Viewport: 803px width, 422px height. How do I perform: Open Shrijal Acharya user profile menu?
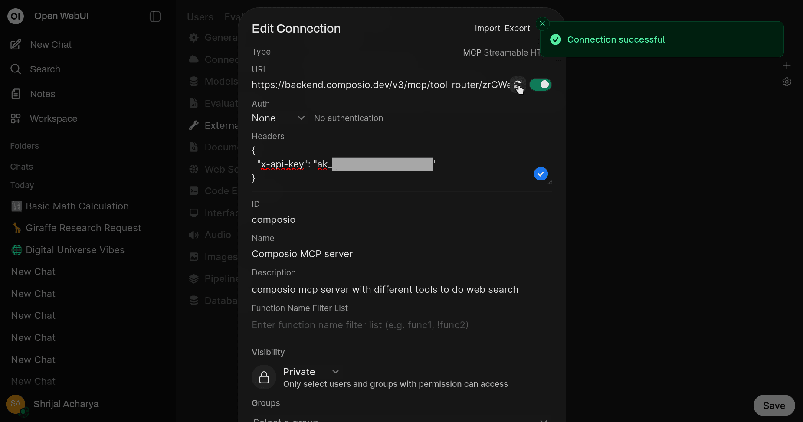pyautogui.click(x=66, y=404)
